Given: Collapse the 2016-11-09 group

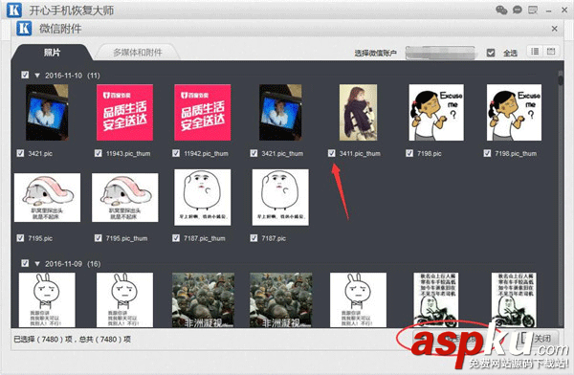Looking at the screenshot, I should [x=37, y=264].
